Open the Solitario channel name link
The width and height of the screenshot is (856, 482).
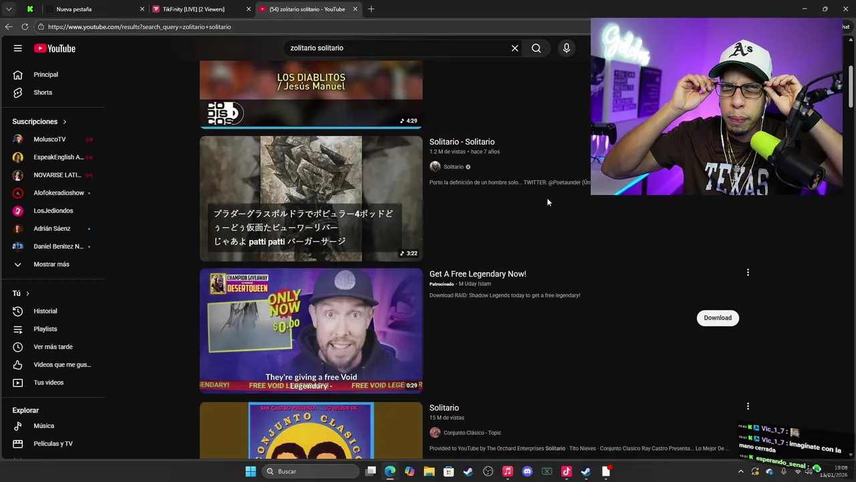coord(453,167)
